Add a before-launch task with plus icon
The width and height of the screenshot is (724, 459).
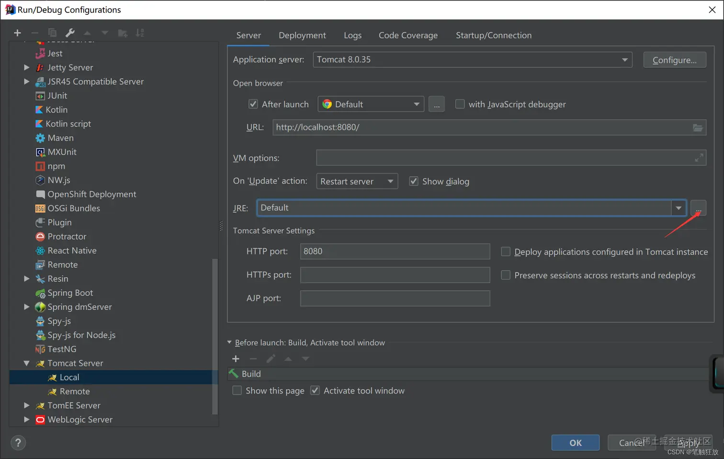(236, 359)
